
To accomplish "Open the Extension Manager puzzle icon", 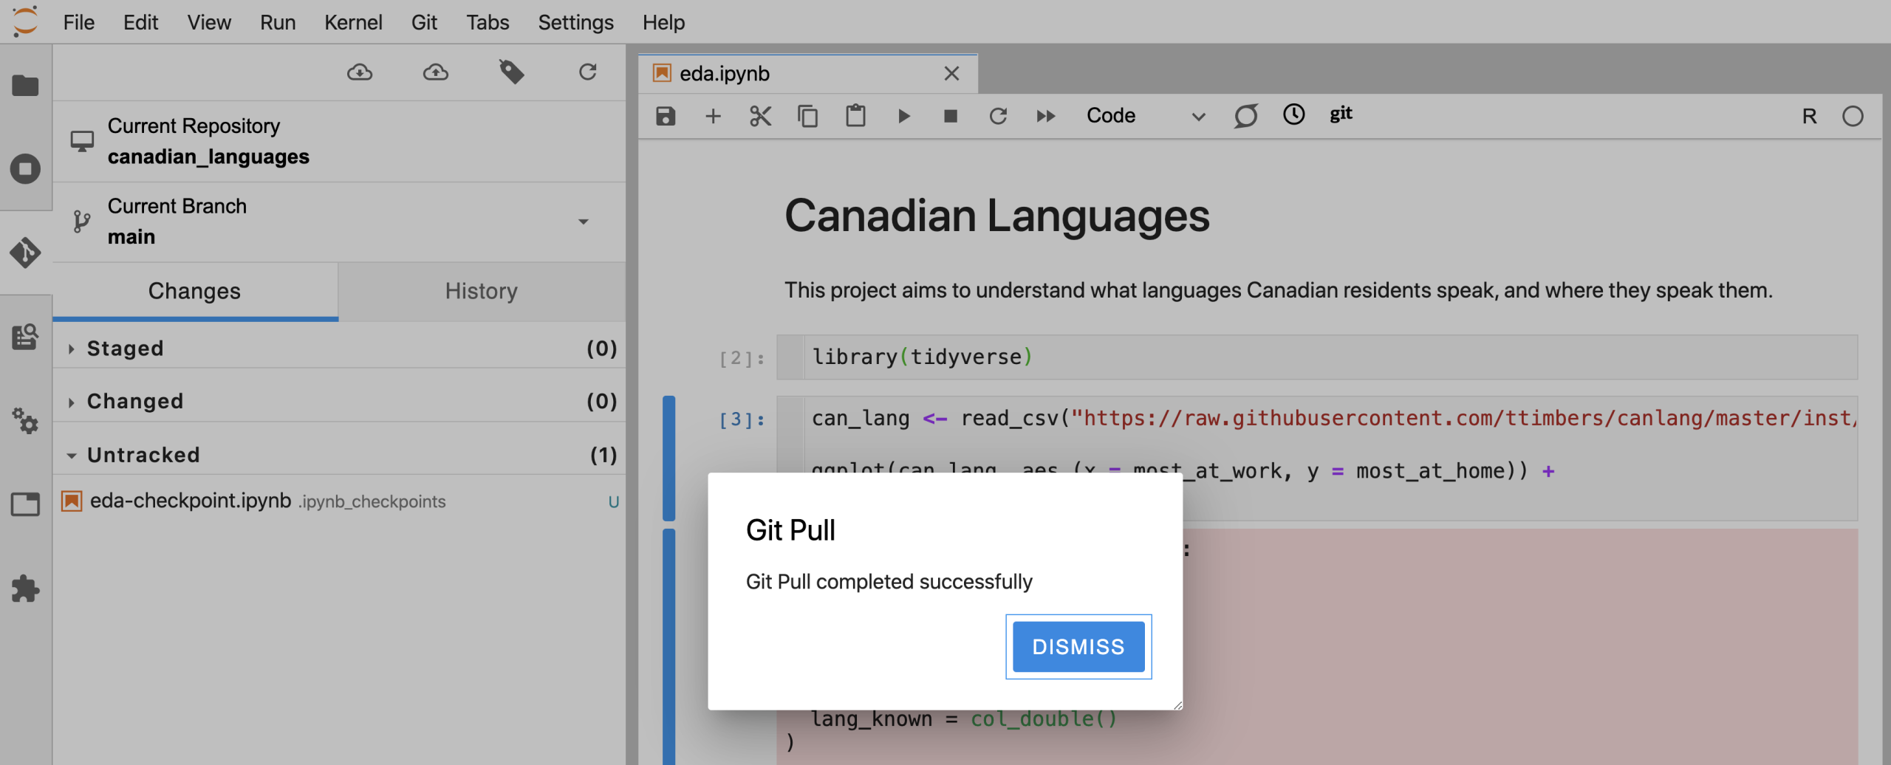I will click(x=25, y=589).
